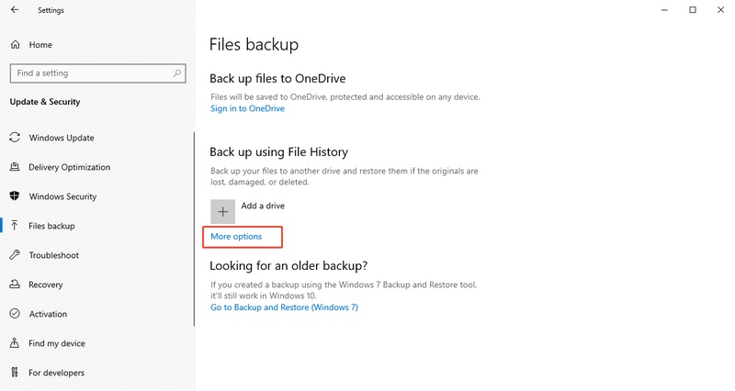The image size is (735, 391).
Task: Click the Troubleshoot wrench icon
Action: (x=15, y=255)
